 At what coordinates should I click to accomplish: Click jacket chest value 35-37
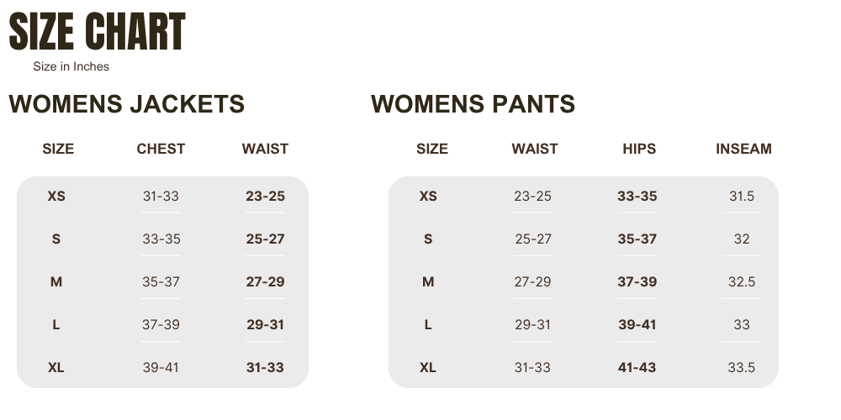click(161, 282)
